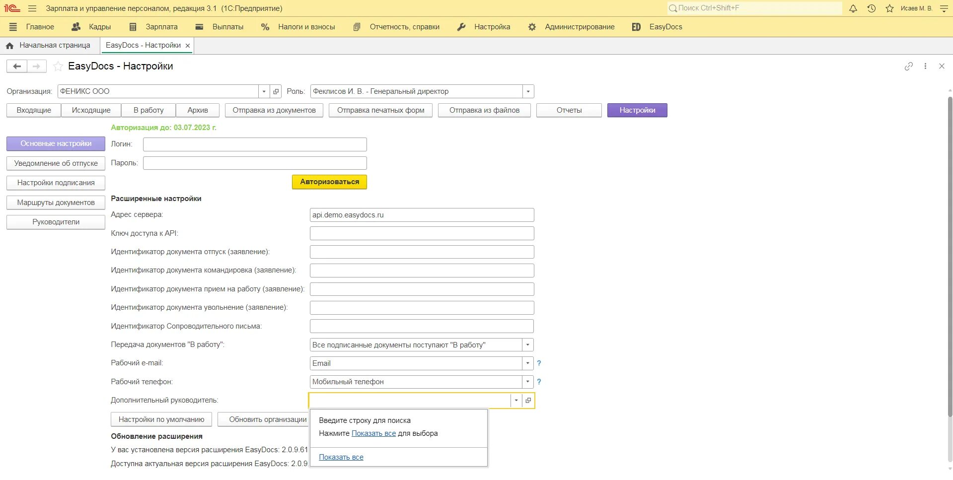Click Показать все link in hint text

373,433
